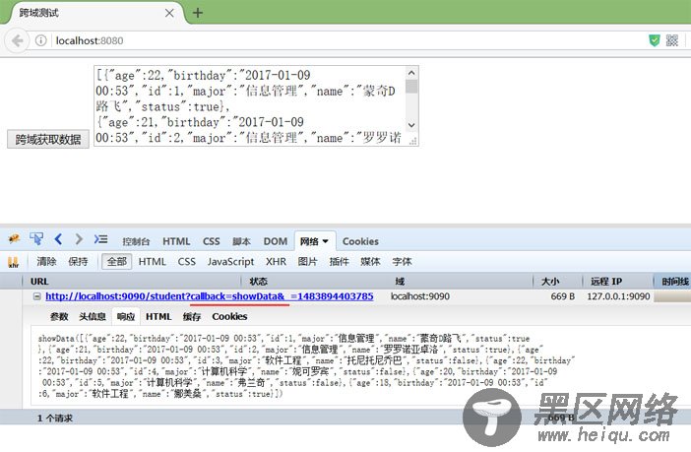This screenshot has height=452, width=691.
Task: Filter requests by 图片 type
Action: click(x=307, y=262)
